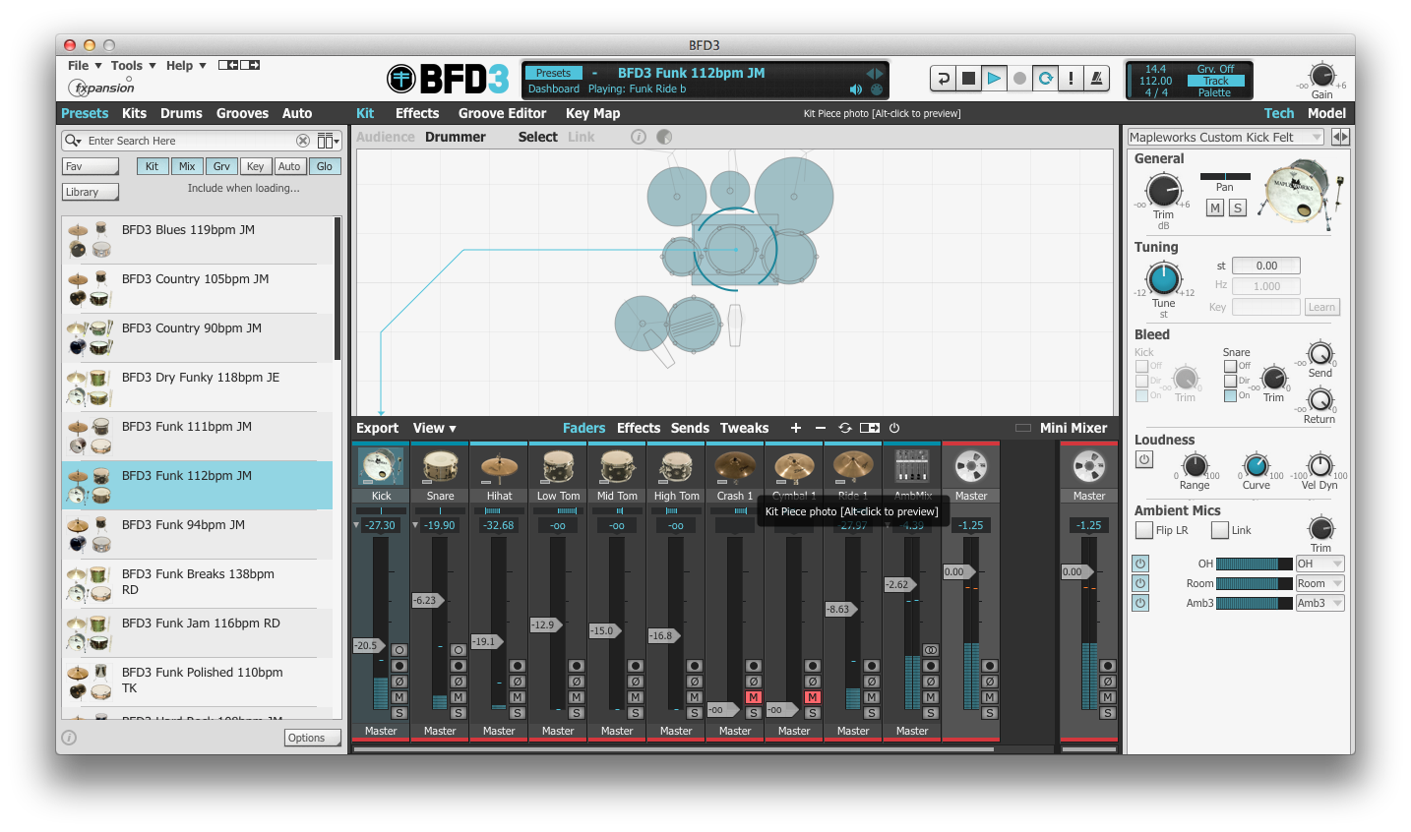Click the Kick channel drum thumbnail
1411x832 pixels.
click(x=381, y=466)
